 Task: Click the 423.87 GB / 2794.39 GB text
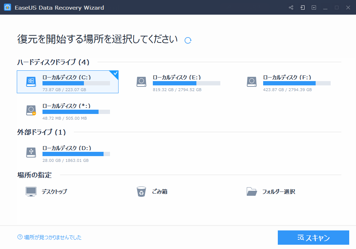coord(287,90)
